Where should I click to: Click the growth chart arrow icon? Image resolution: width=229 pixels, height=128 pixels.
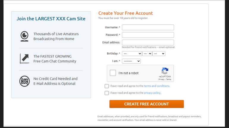coord(24,59)
